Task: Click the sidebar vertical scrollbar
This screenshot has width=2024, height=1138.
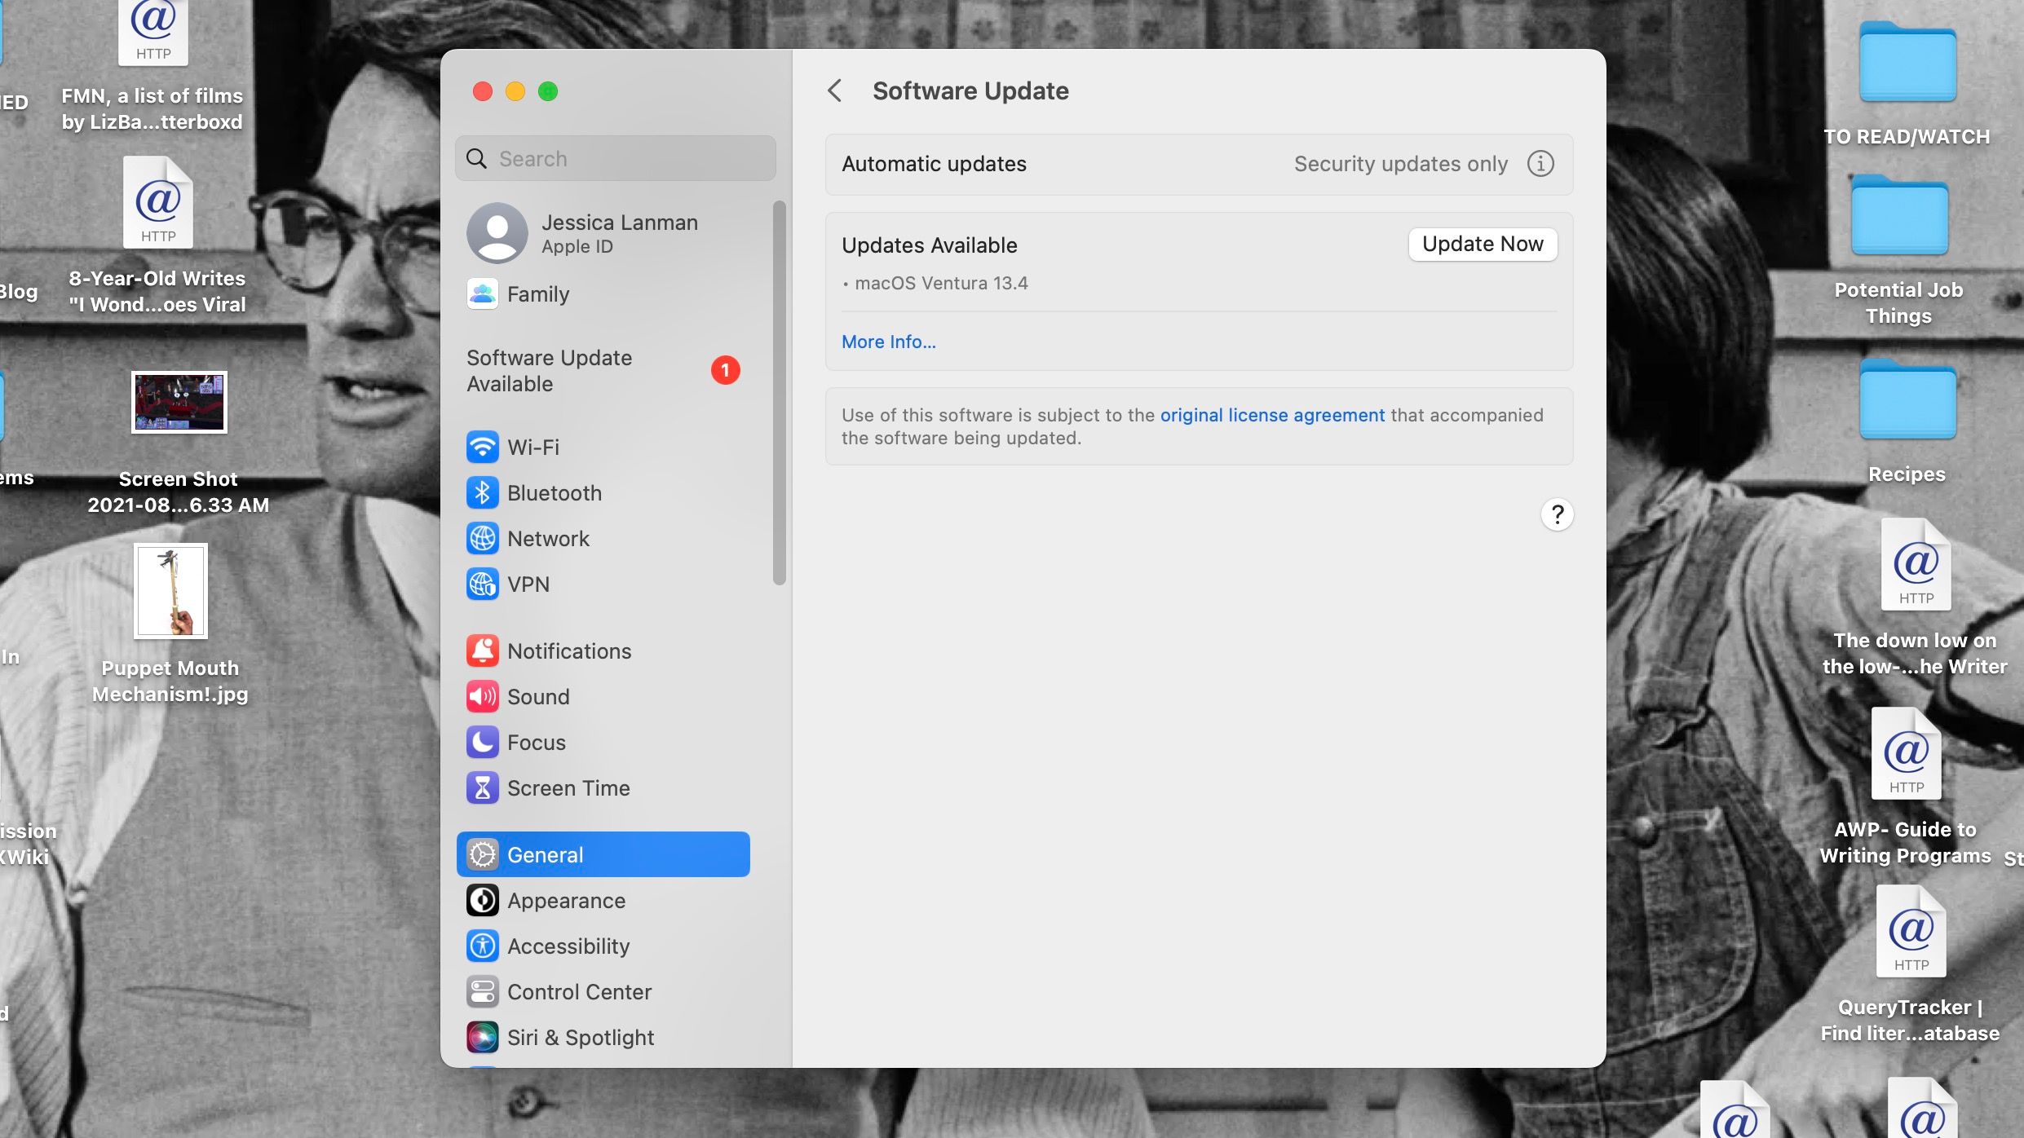Action: click(779, 393)
